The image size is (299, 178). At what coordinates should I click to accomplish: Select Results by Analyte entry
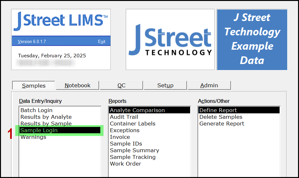[x=60, y=117]
